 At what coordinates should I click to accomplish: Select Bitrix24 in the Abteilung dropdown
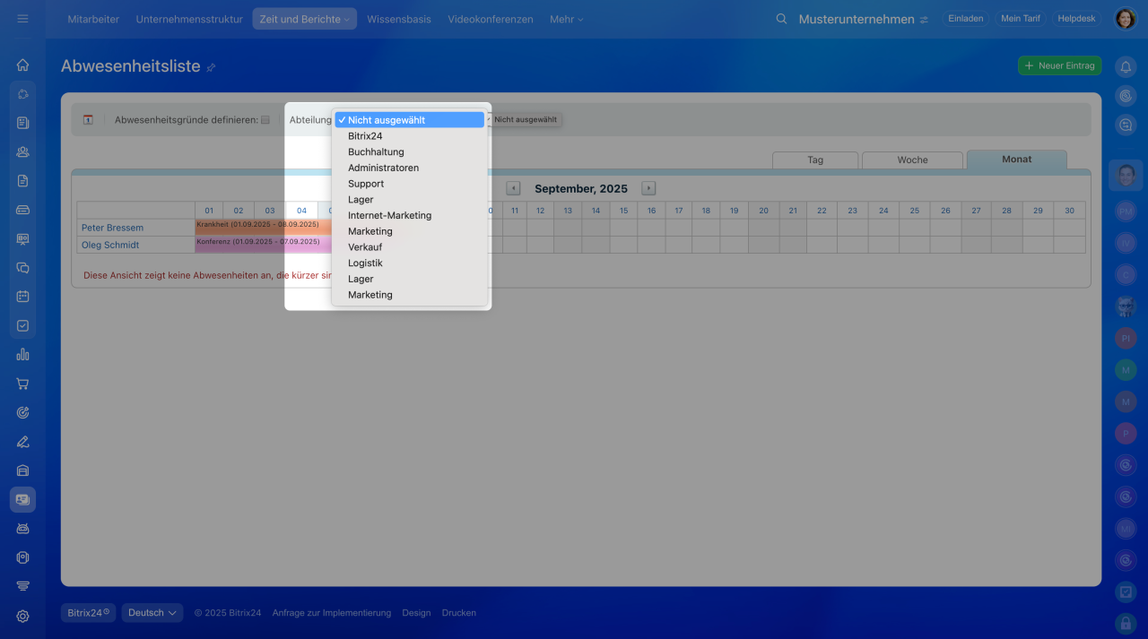click(411, 136)
